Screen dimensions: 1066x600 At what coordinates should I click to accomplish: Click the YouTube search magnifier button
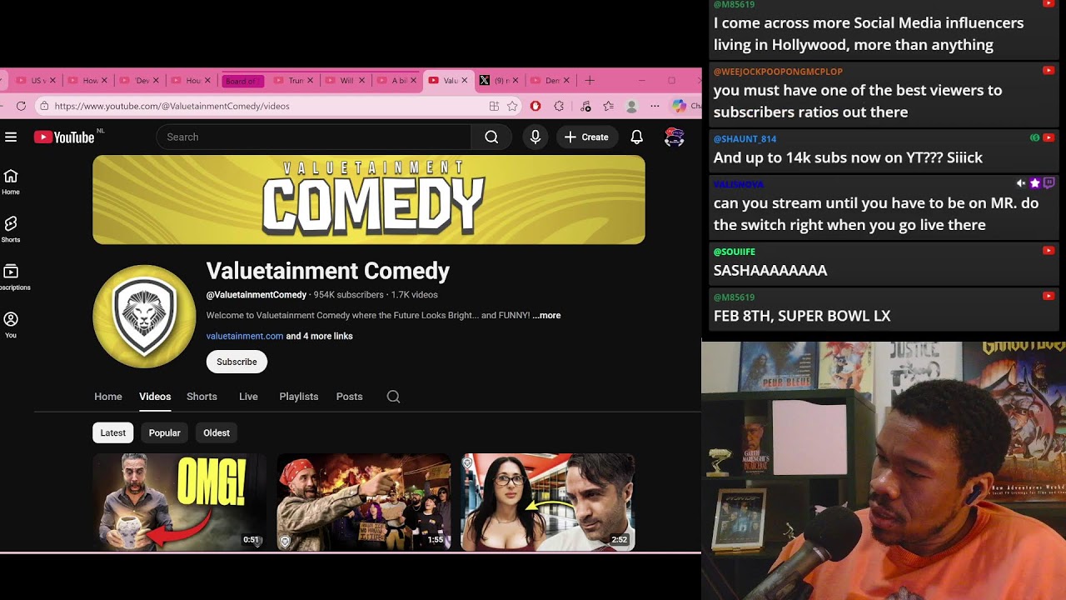pos(491,137)
